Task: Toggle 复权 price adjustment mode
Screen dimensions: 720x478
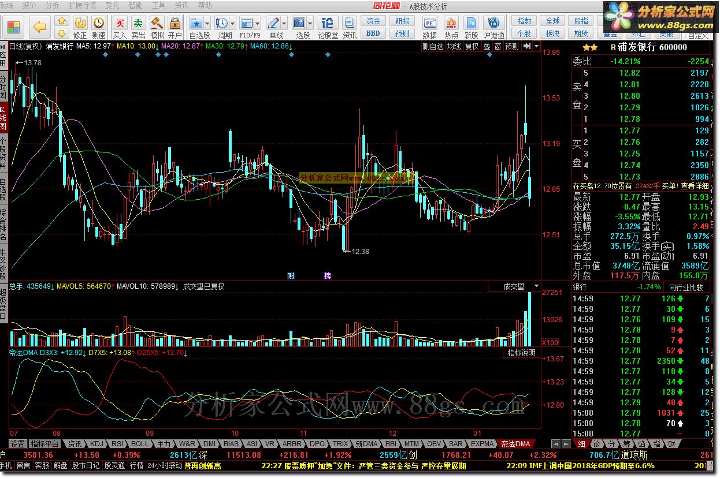Action: [x=472, y=46]
